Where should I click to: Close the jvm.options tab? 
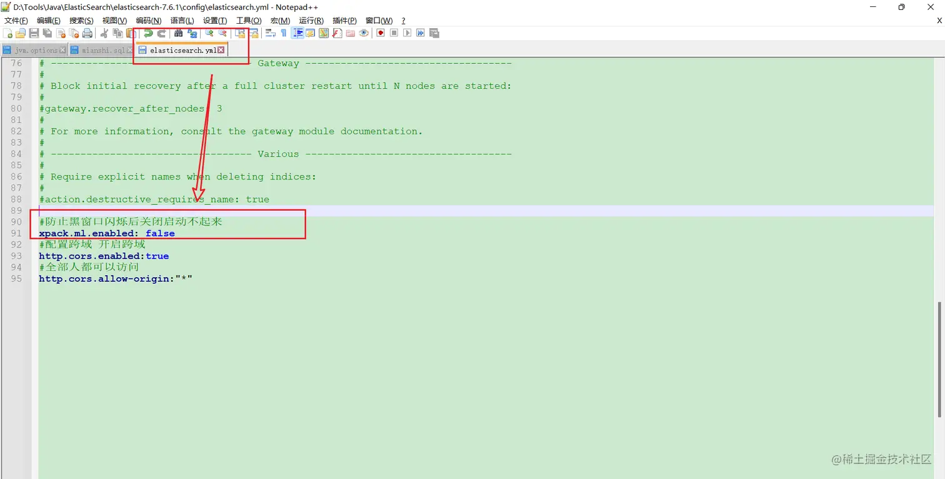(x=62, y=50)
